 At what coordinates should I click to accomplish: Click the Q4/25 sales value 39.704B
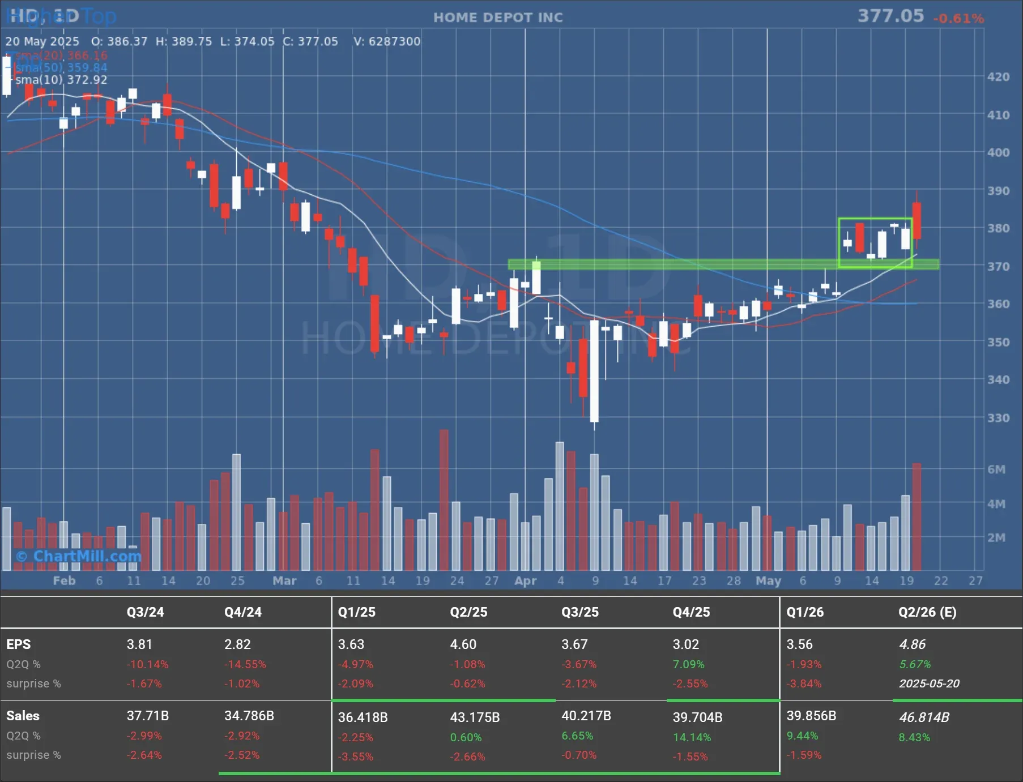[697, 717]
